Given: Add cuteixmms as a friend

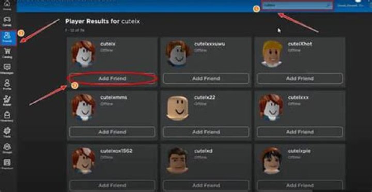Looking at the screenshot, I should pyautogui.click(x=112, y=132).
